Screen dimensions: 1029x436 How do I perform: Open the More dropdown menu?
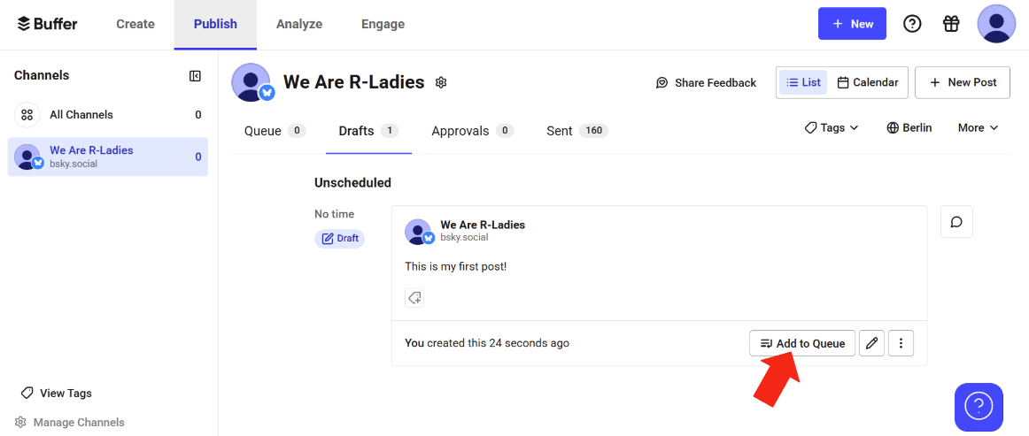[x=978, y=128]
